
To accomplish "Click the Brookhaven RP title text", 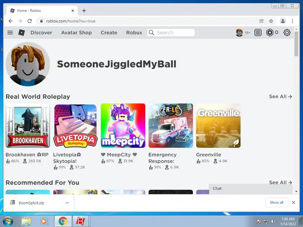I will click(x=27, y=155).
